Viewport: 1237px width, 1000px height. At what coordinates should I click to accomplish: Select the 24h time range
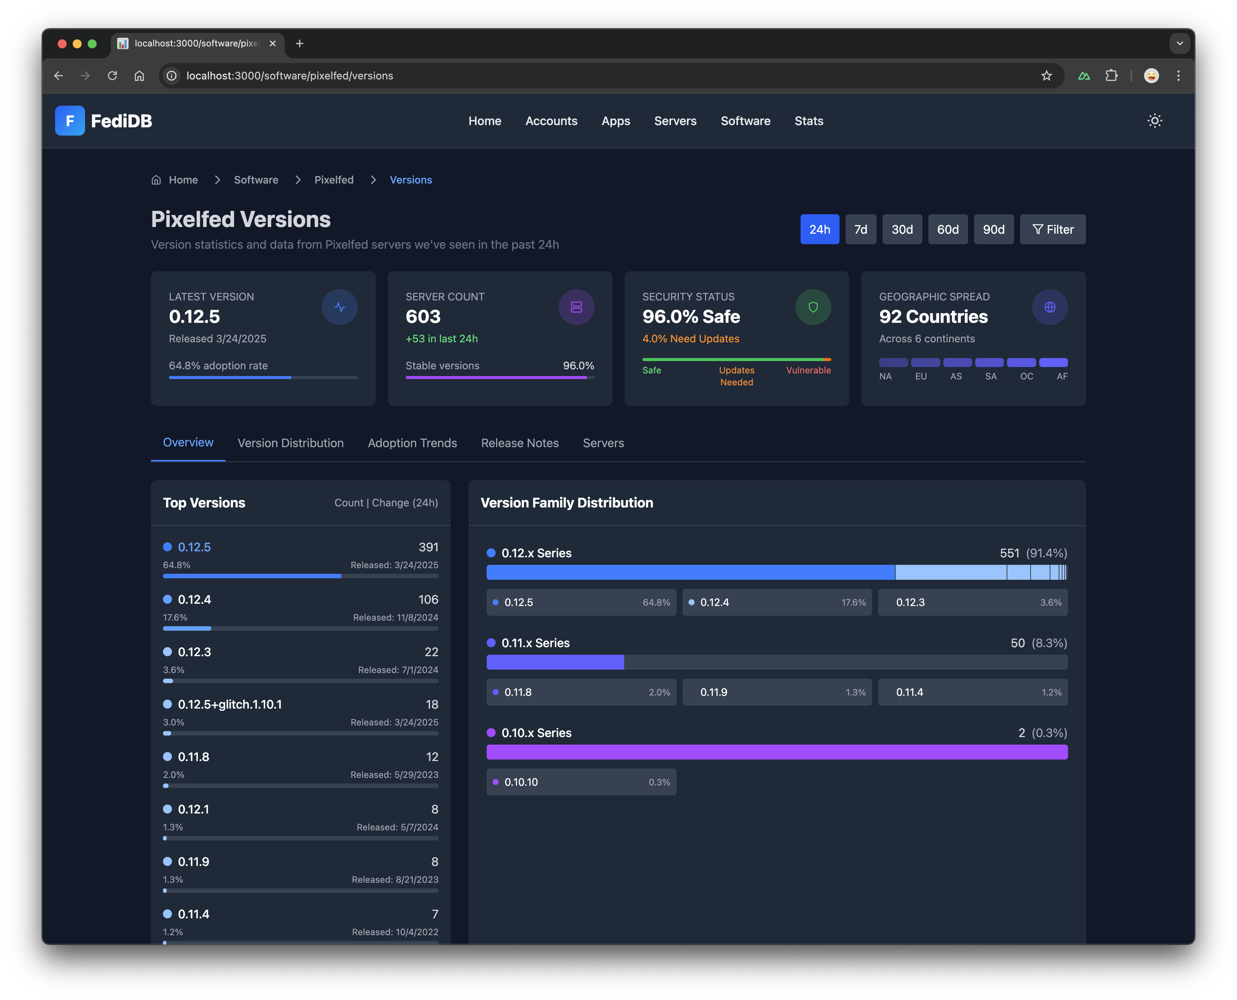click(819, 229)
